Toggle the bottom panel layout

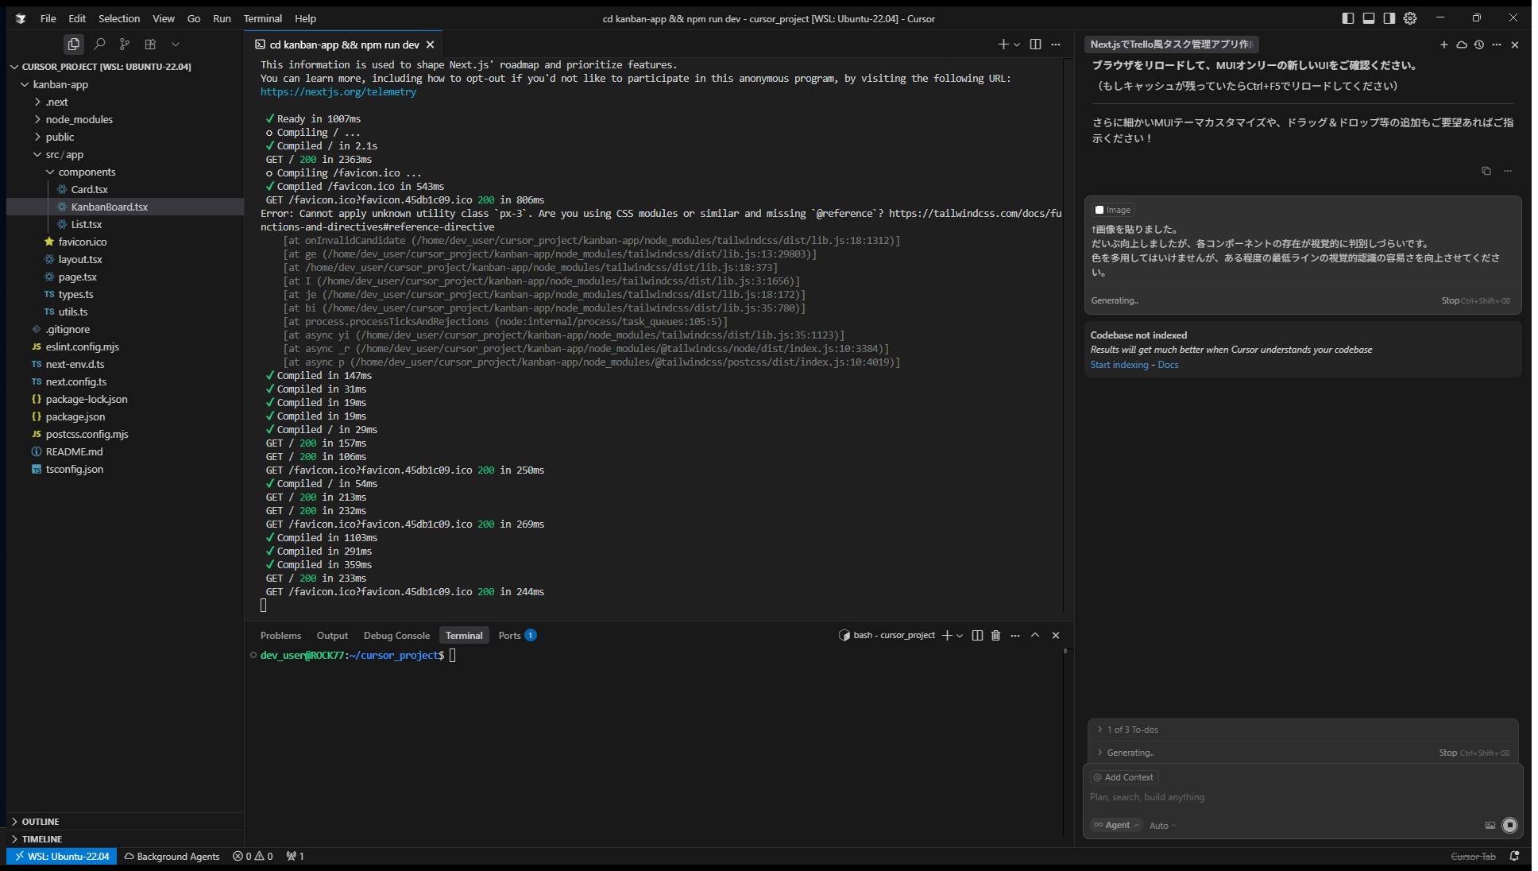1369,18
